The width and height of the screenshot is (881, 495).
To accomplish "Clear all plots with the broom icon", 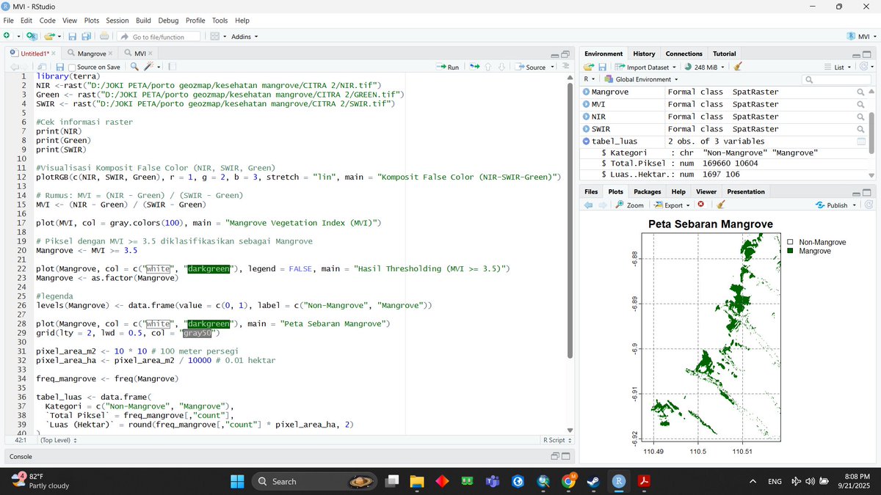I will click(721, 205).
